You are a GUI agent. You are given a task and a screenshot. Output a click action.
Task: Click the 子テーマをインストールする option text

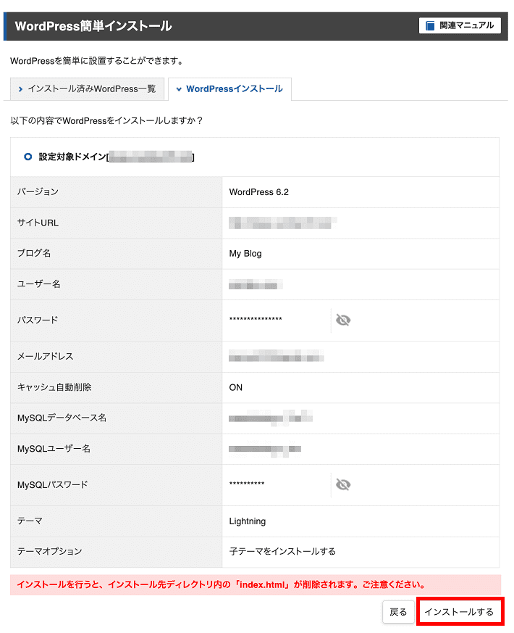(282, 552)
